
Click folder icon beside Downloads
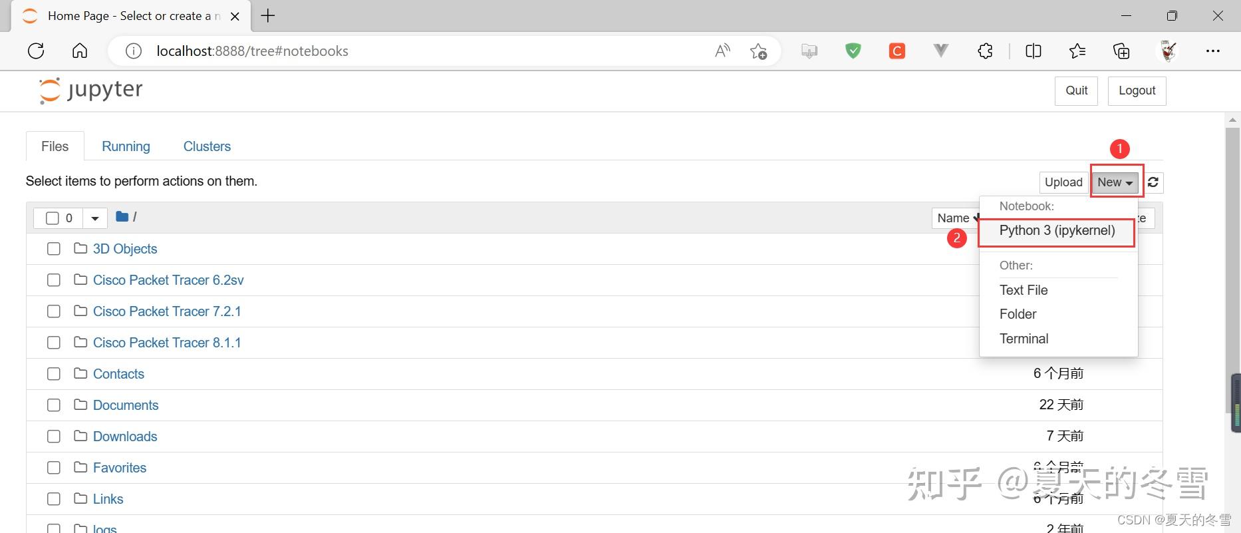click(x=80, y=436)
